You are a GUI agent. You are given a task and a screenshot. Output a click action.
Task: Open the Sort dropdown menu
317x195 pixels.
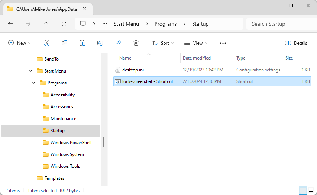pos(163,43)
